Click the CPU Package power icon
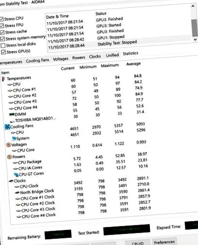Image resolution: width=198 pixels, height=245 pixels. [16, 163]
